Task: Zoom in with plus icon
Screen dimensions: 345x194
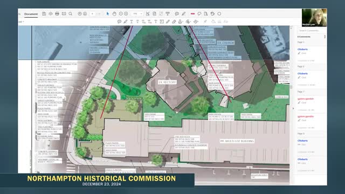Action: (x=126, y=13)
